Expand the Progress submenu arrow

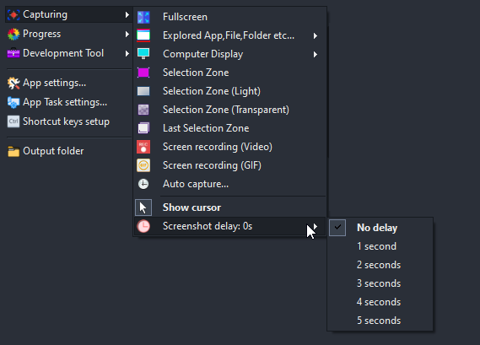[127, 34]
